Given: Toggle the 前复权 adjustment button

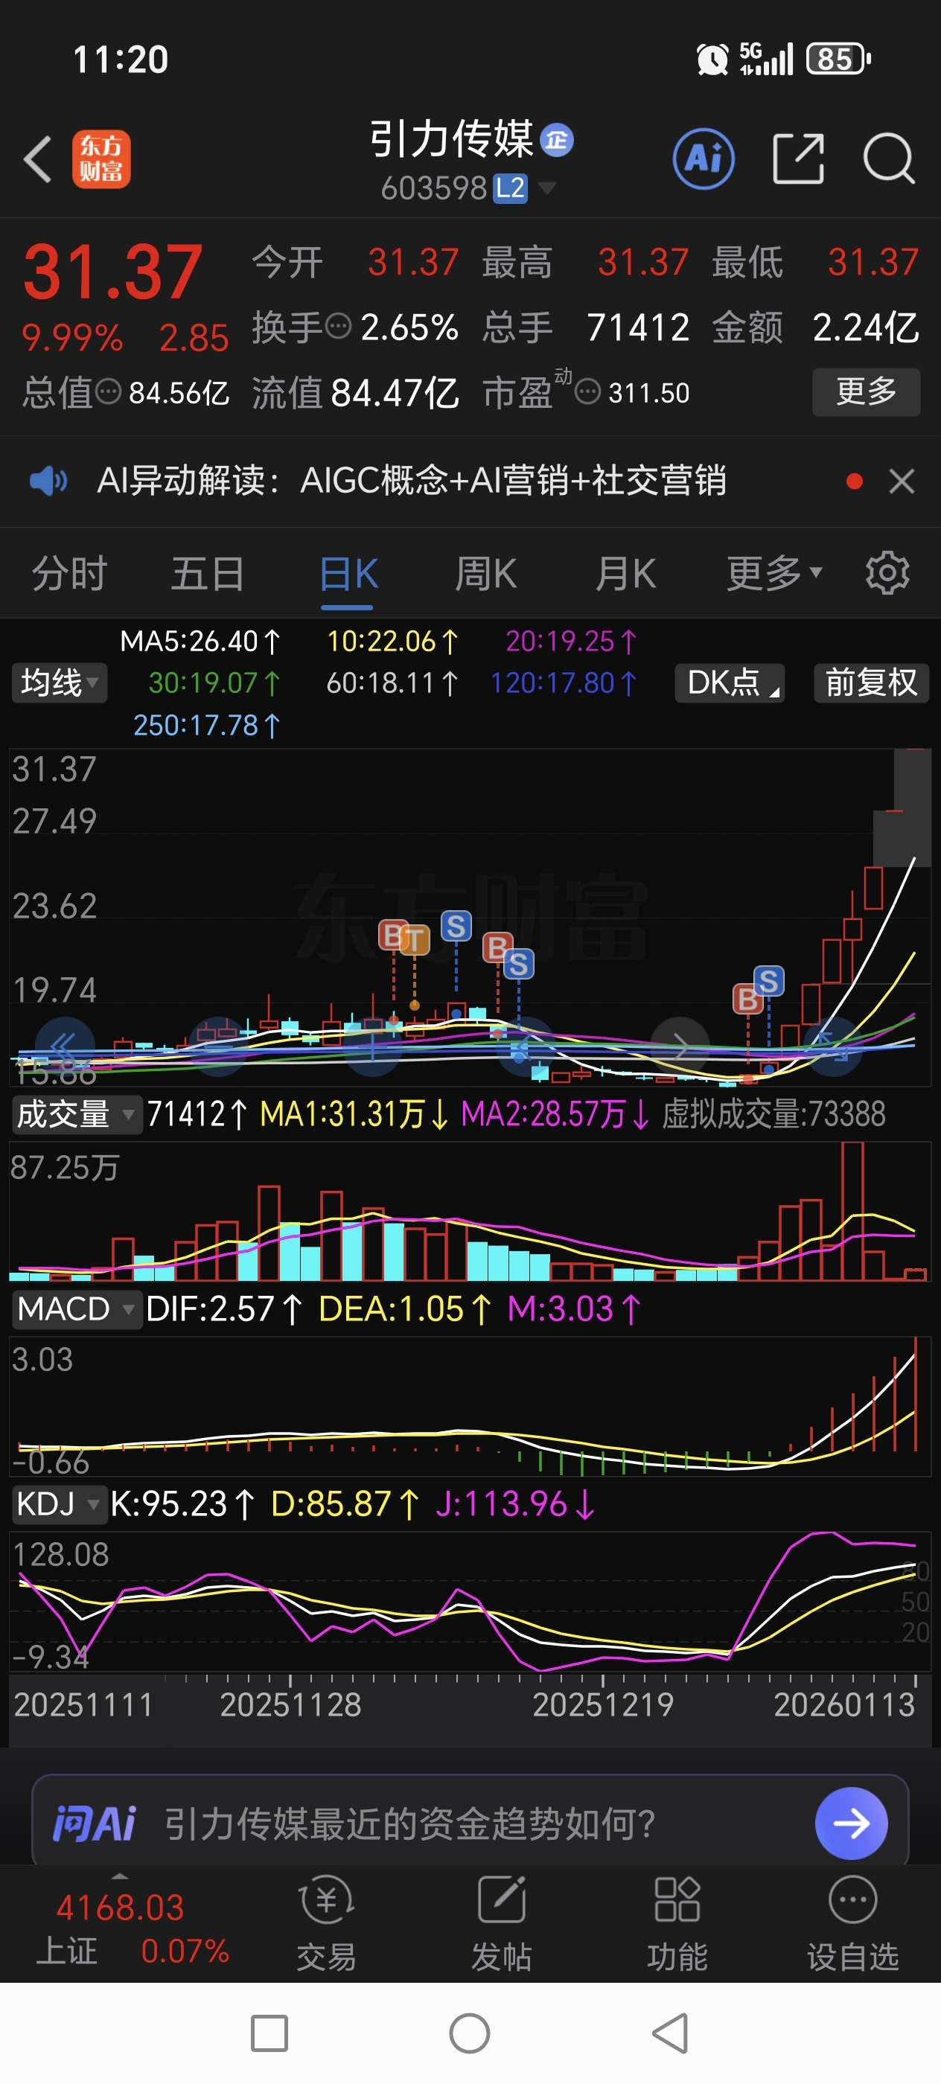Looking at the screenshot, I should coord(872,683).
